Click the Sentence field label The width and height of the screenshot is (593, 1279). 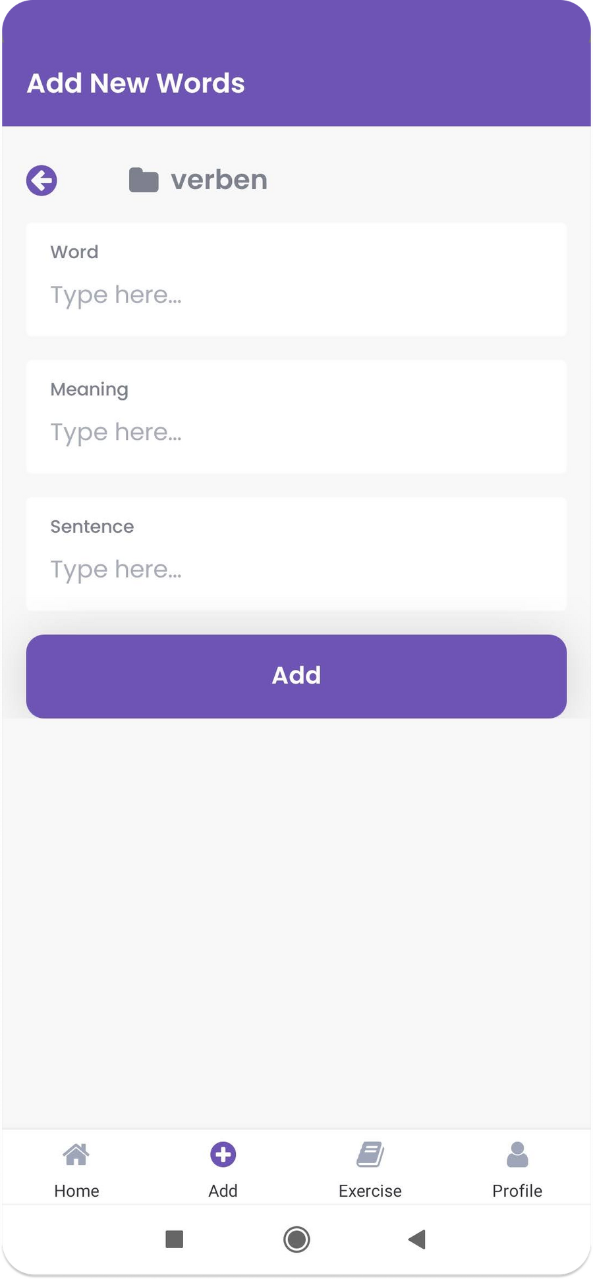[x=92, y=526]
